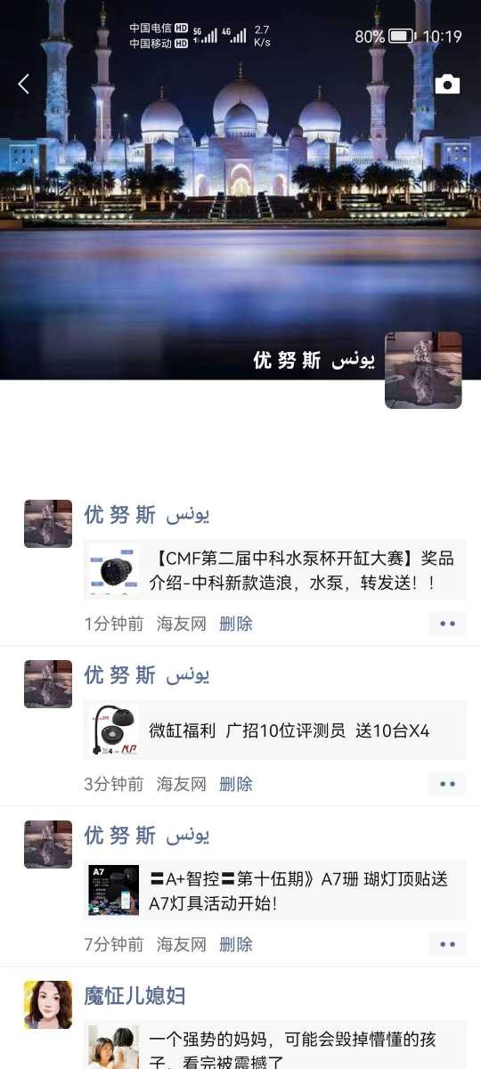Open 海友网 source link on the 1分钟前 post

pyautogui.click(x=182, y=624)
